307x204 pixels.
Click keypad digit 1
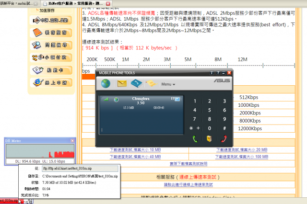(195, 101)
